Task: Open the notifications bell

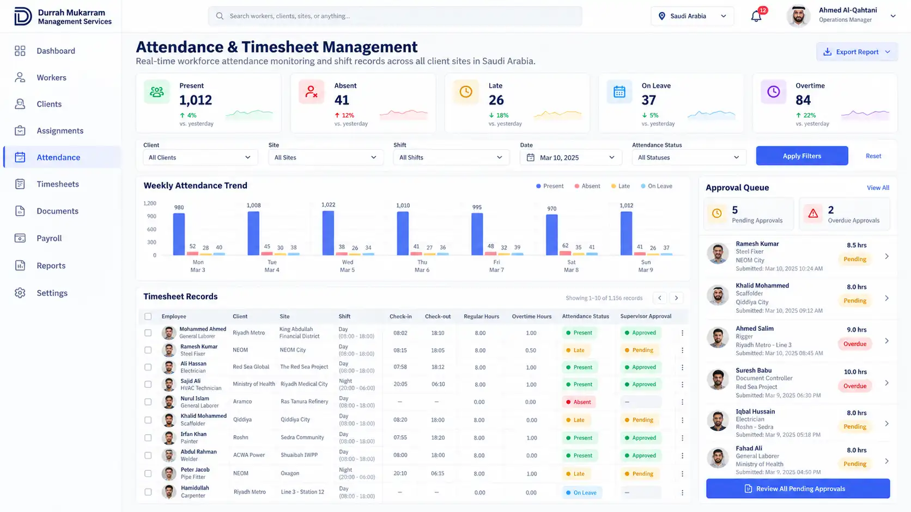Action: 756,16
